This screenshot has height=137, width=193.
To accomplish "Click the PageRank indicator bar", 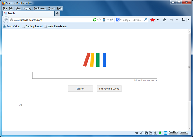I will tap(173, 133).
